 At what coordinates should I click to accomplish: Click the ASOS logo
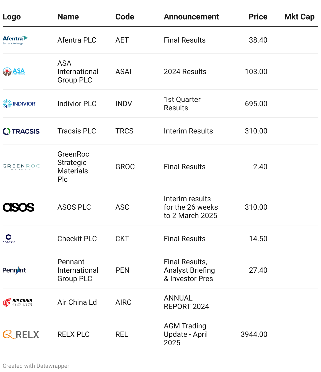coord(18,207)
